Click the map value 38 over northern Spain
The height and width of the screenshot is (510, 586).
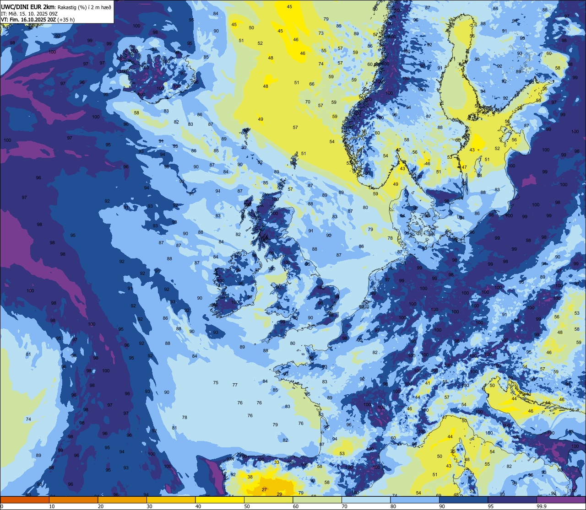tap(250, 477)
